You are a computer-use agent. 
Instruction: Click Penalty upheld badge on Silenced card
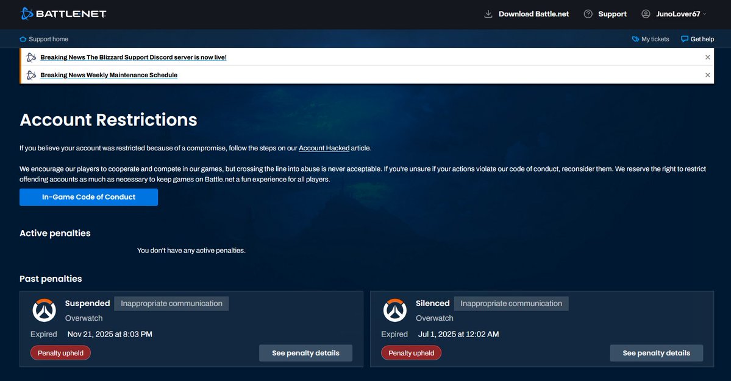411,352
